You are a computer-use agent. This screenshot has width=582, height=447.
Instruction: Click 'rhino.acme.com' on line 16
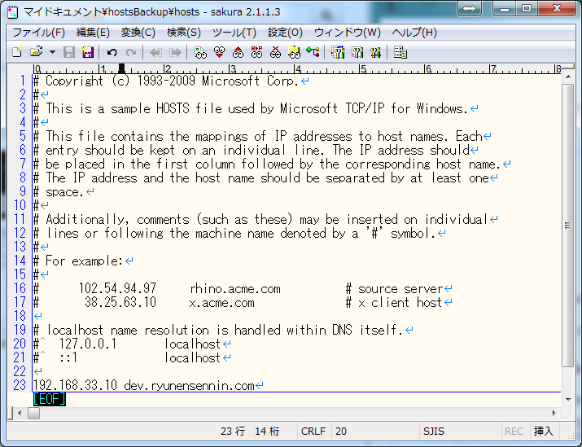[x=235, y=289]
